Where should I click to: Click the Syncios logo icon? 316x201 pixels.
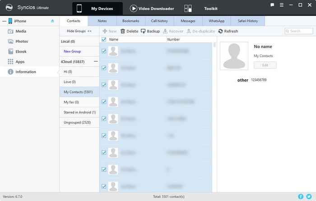[9, 8]
